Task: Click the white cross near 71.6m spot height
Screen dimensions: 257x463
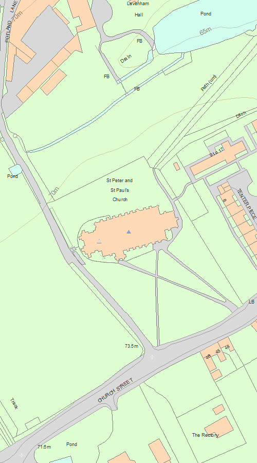Action: (x=22, y=455)
